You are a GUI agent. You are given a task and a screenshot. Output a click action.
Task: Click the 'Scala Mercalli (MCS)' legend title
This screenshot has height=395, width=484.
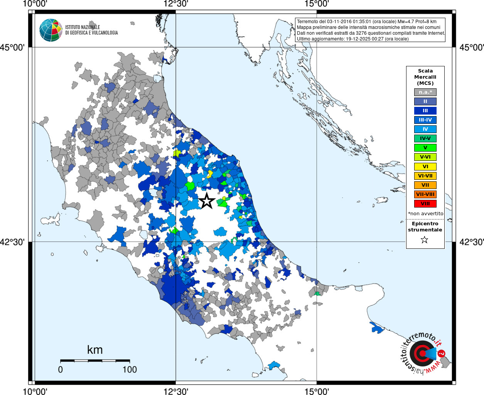425,77
